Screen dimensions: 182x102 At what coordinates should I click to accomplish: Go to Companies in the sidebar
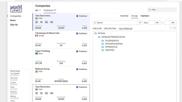click(16, 16)
